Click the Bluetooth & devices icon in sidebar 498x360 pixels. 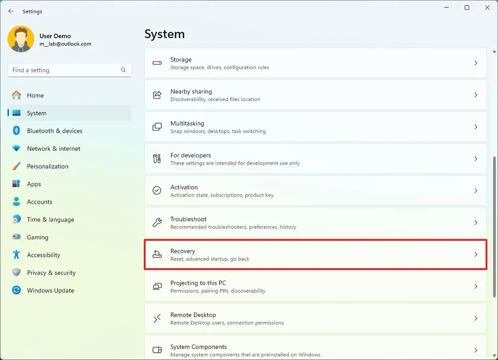(x=16, y=131)
